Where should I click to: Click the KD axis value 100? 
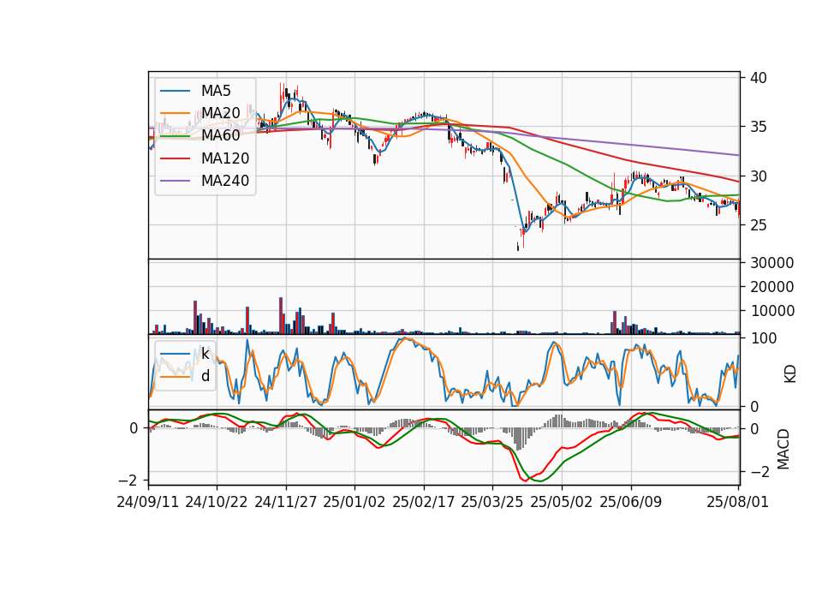tap(764, 338)
